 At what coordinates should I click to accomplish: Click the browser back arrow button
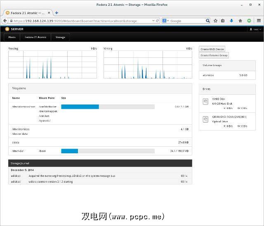click(5, 21)
